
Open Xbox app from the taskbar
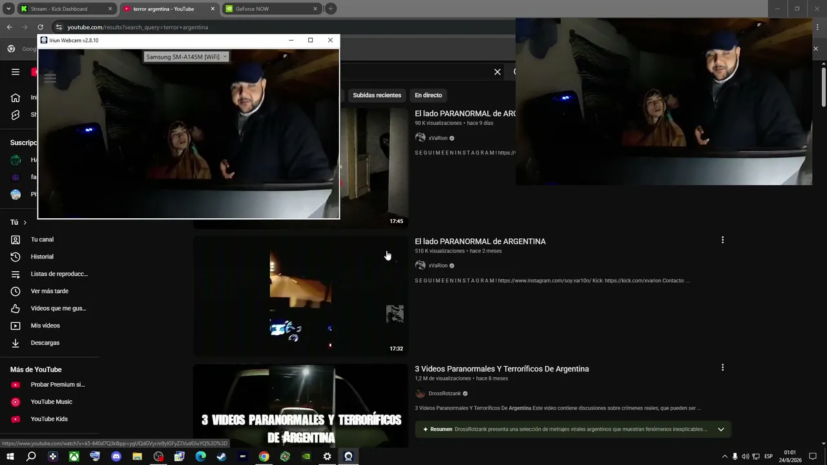(x=74, y=457)
